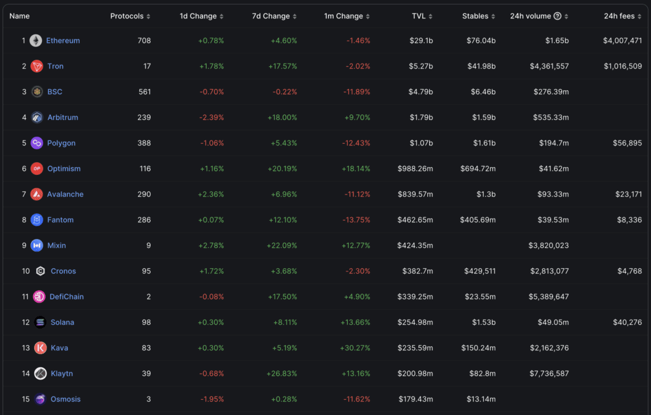Sort by 24h volume using its sort arrows
This screenshot has height=415, width=651.
point(566,16)
